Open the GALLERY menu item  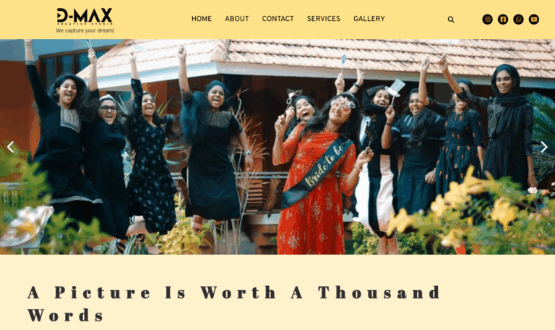[369, 19]
